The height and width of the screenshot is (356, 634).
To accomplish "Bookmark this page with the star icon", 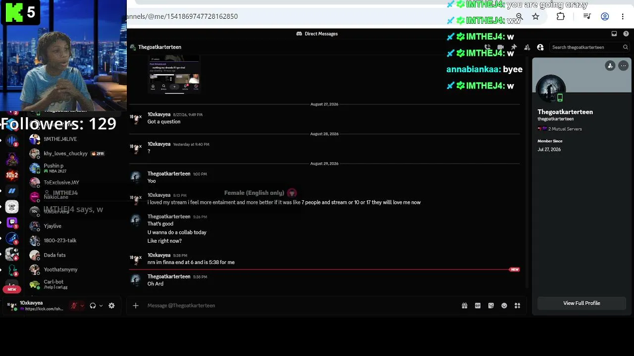I will point(535,16).
